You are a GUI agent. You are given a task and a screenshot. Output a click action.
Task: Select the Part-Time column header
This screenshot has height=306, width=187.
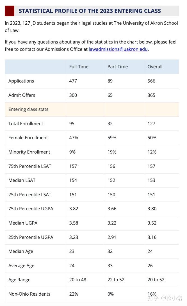pos(118,67)
